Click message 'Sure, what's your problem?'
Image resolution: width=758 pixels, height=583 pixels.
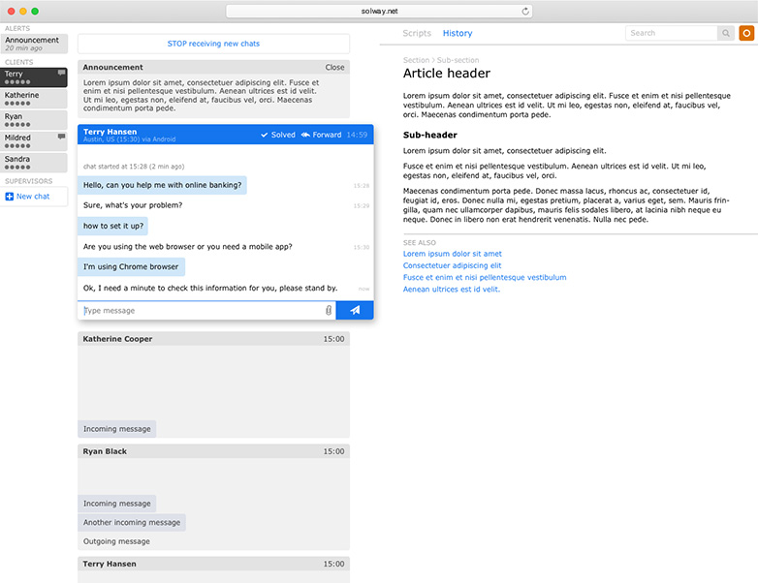pyautogui.click(x=133, y=205)
